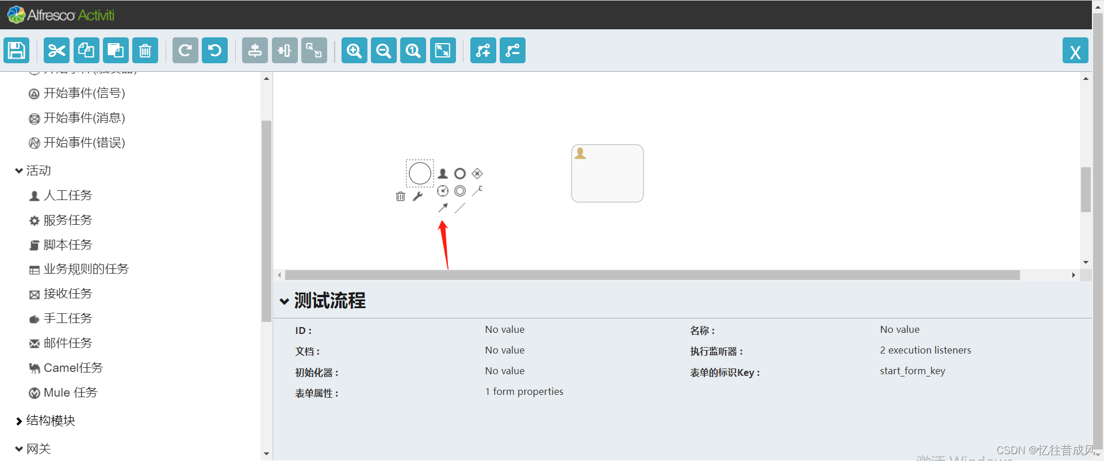Select 接收任务 in the palette
Image resolution: width=1104 pixels, height=461 pixels.
click(x=60, y=294)
